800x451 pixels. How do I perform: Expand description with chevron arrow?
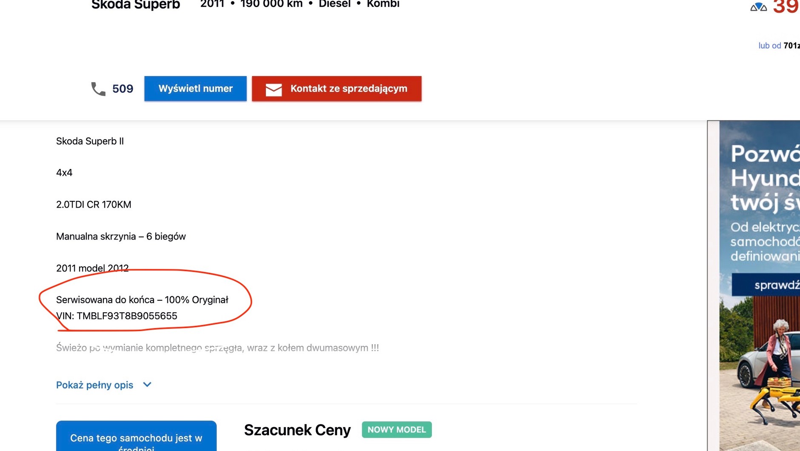pyautogui.click(x=147, y=385)
